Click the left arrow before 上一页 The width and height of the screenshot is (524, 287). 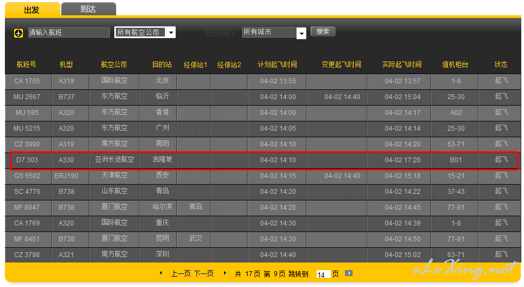click(x=161, y=273)
